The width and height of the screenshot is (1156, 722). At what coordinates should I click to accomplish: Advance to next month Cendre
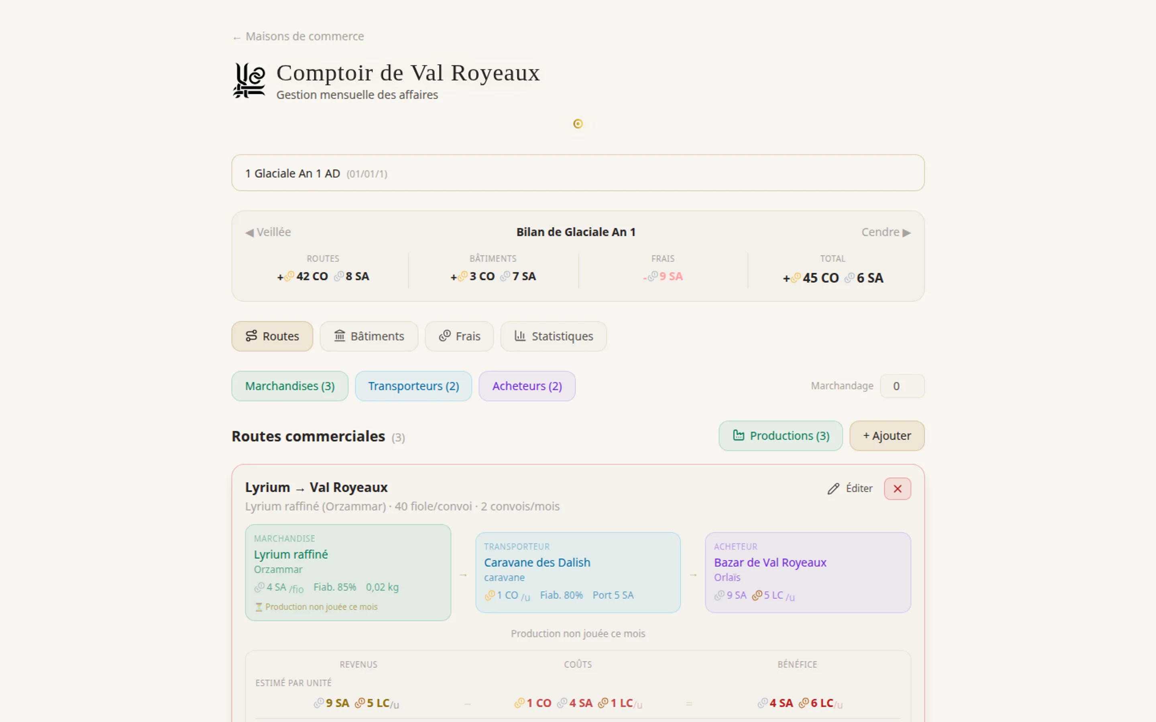pos(885,232)
